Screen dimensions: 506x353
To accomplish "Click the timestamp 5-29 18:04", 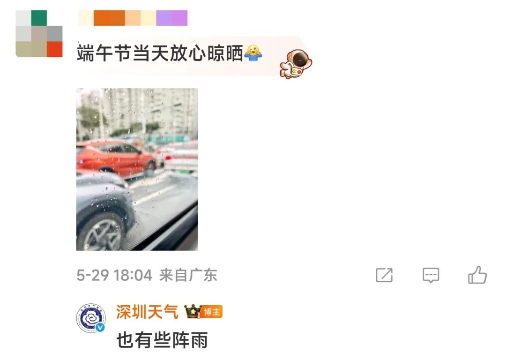I will point(114,275).
